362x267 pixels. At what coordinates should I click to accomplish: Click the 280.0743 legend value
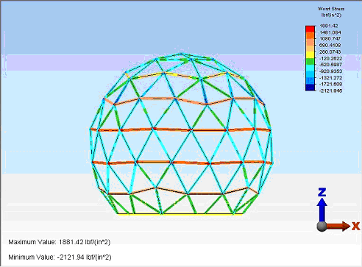pos(330,51)
